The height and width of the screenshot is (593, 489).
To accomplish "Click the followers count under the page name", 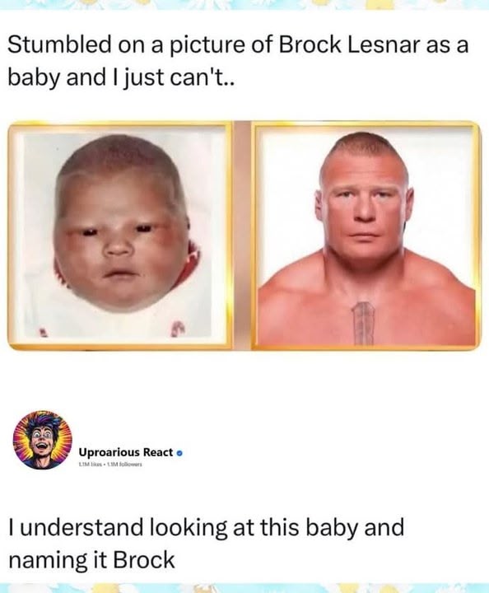I will click(123, 464).
